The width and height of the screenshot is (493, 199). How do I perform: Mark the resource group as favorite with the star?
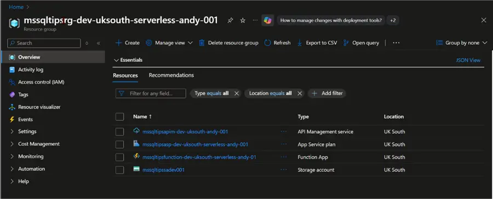(x=243, y=20)
